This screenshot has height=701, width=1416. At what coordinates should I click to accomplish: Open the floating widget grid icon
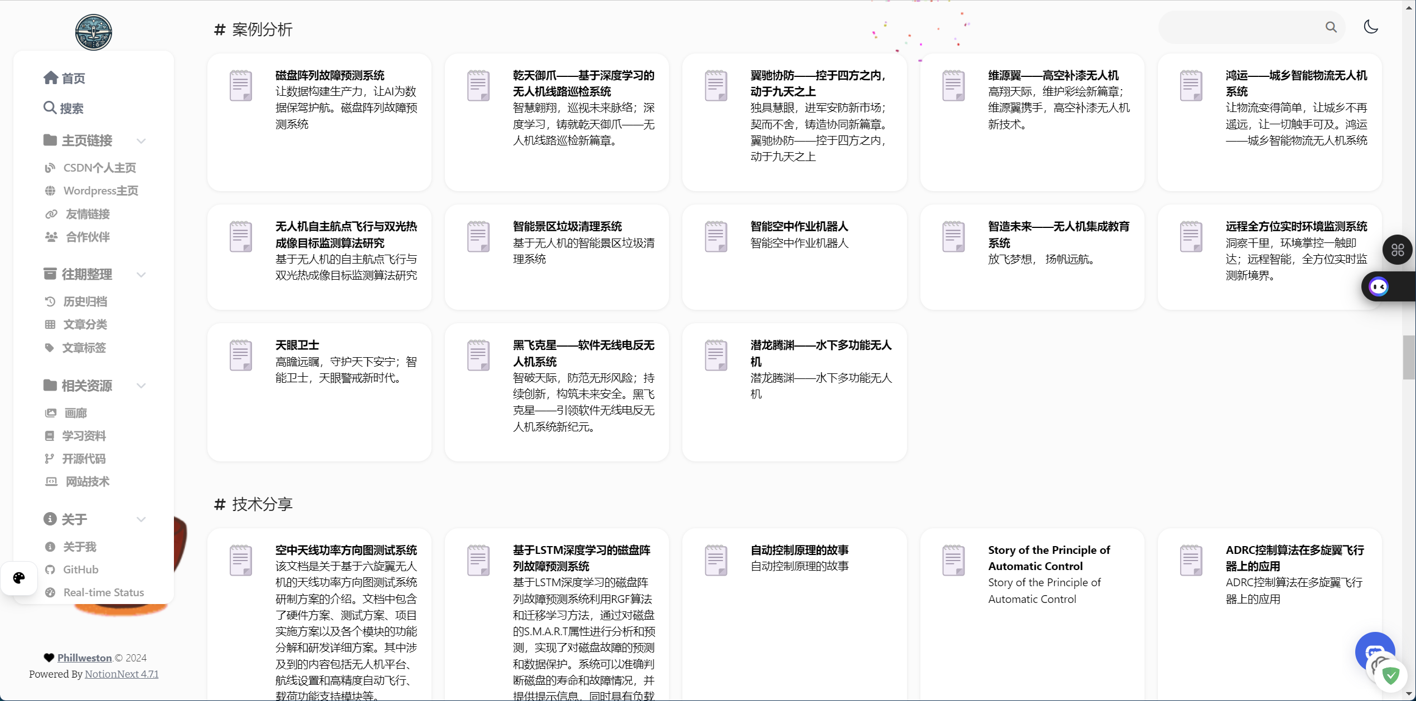point(1397,250)
